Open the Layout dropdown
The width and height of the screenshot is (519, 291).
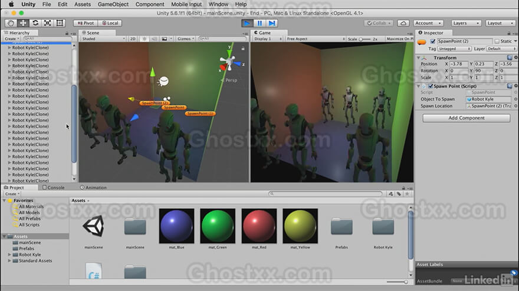point(500,23)
